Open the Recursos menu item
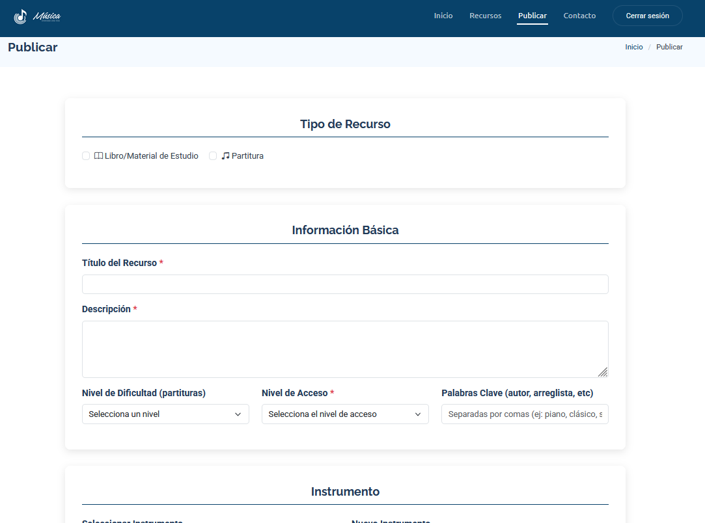The width and height of the screenshot is (705, 523). pos(486,16)
